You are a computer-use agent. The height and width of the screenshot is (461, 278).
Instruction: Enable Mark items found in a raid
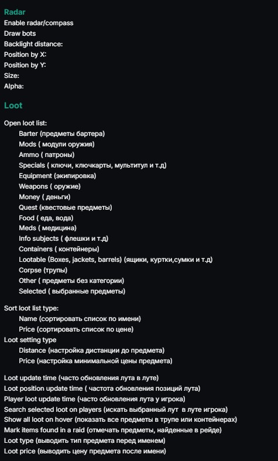pos(113,430)
